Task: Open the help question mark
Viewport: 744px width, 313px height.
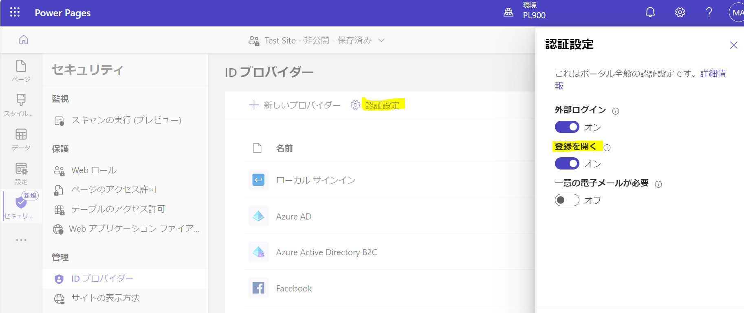Action: tap(709, 13)
